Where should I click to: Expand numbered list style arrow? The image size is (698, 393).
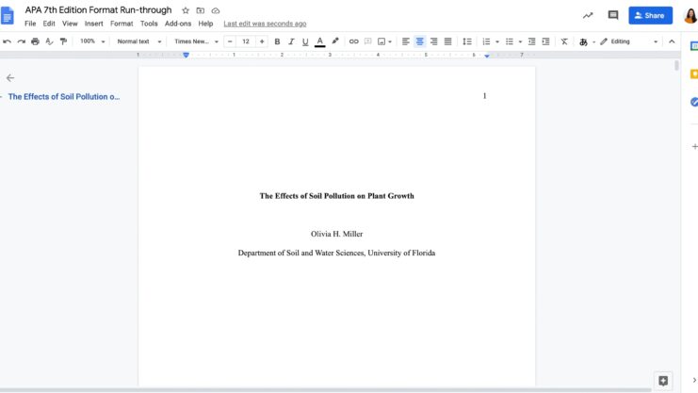[497, 41]
